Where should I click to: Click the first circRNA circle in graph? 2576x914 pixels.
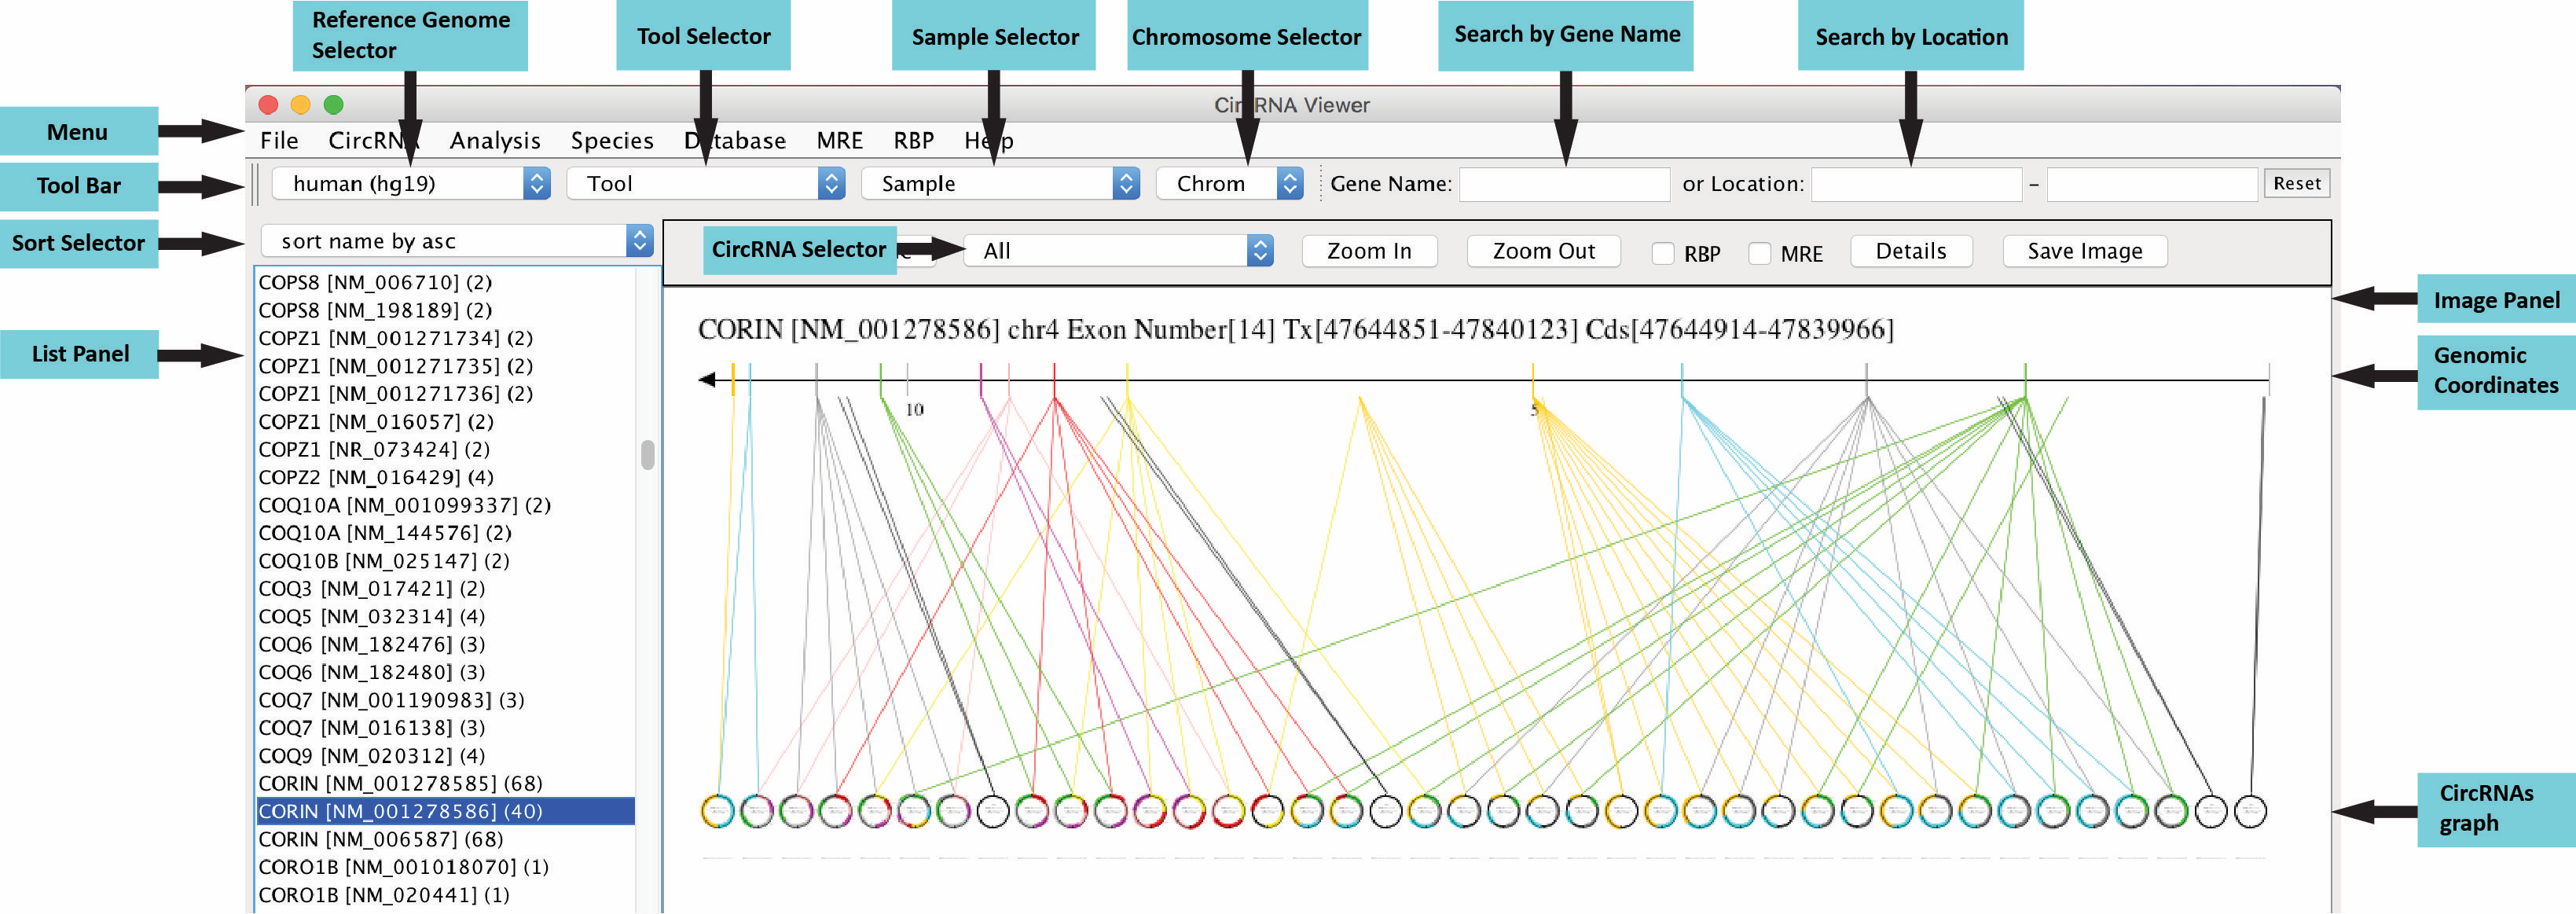coord(717,810)
